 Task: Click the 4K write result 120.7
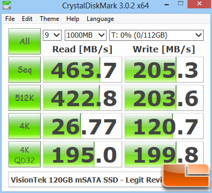(164, 126)
